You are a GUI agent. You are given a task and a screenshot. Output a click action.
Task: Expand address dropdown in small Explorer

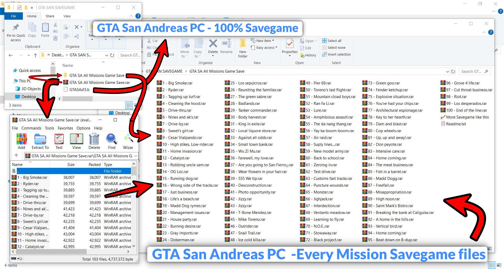point(106,55)
